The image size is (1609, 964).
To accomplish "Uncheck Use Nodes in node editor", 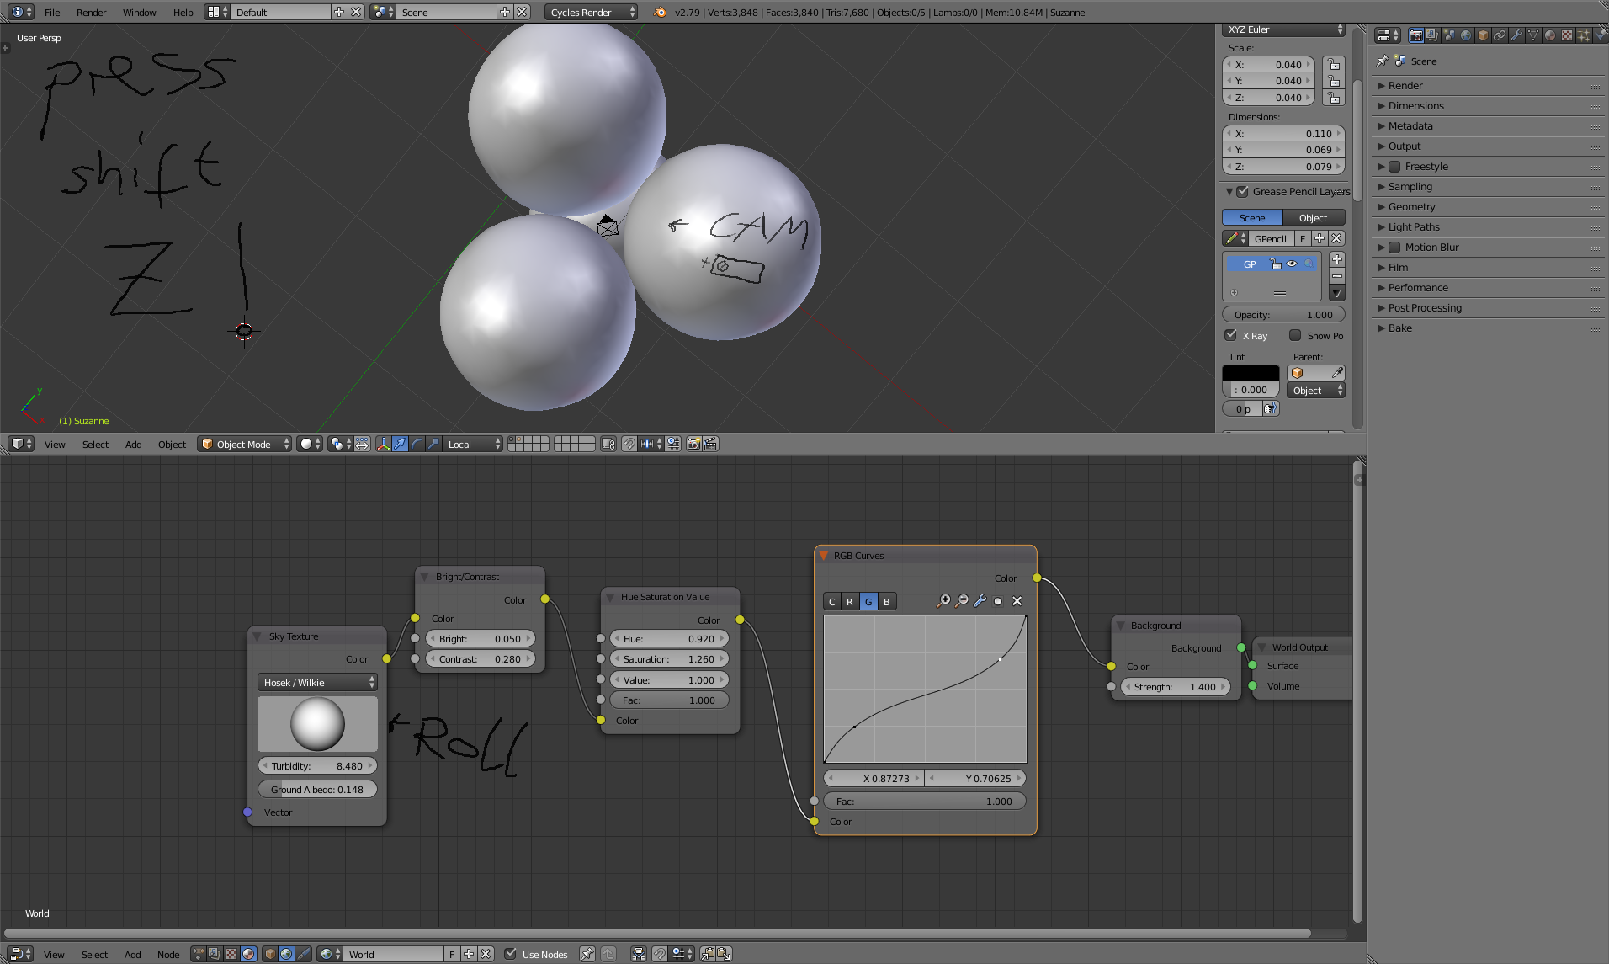I will tap(510, 954).
